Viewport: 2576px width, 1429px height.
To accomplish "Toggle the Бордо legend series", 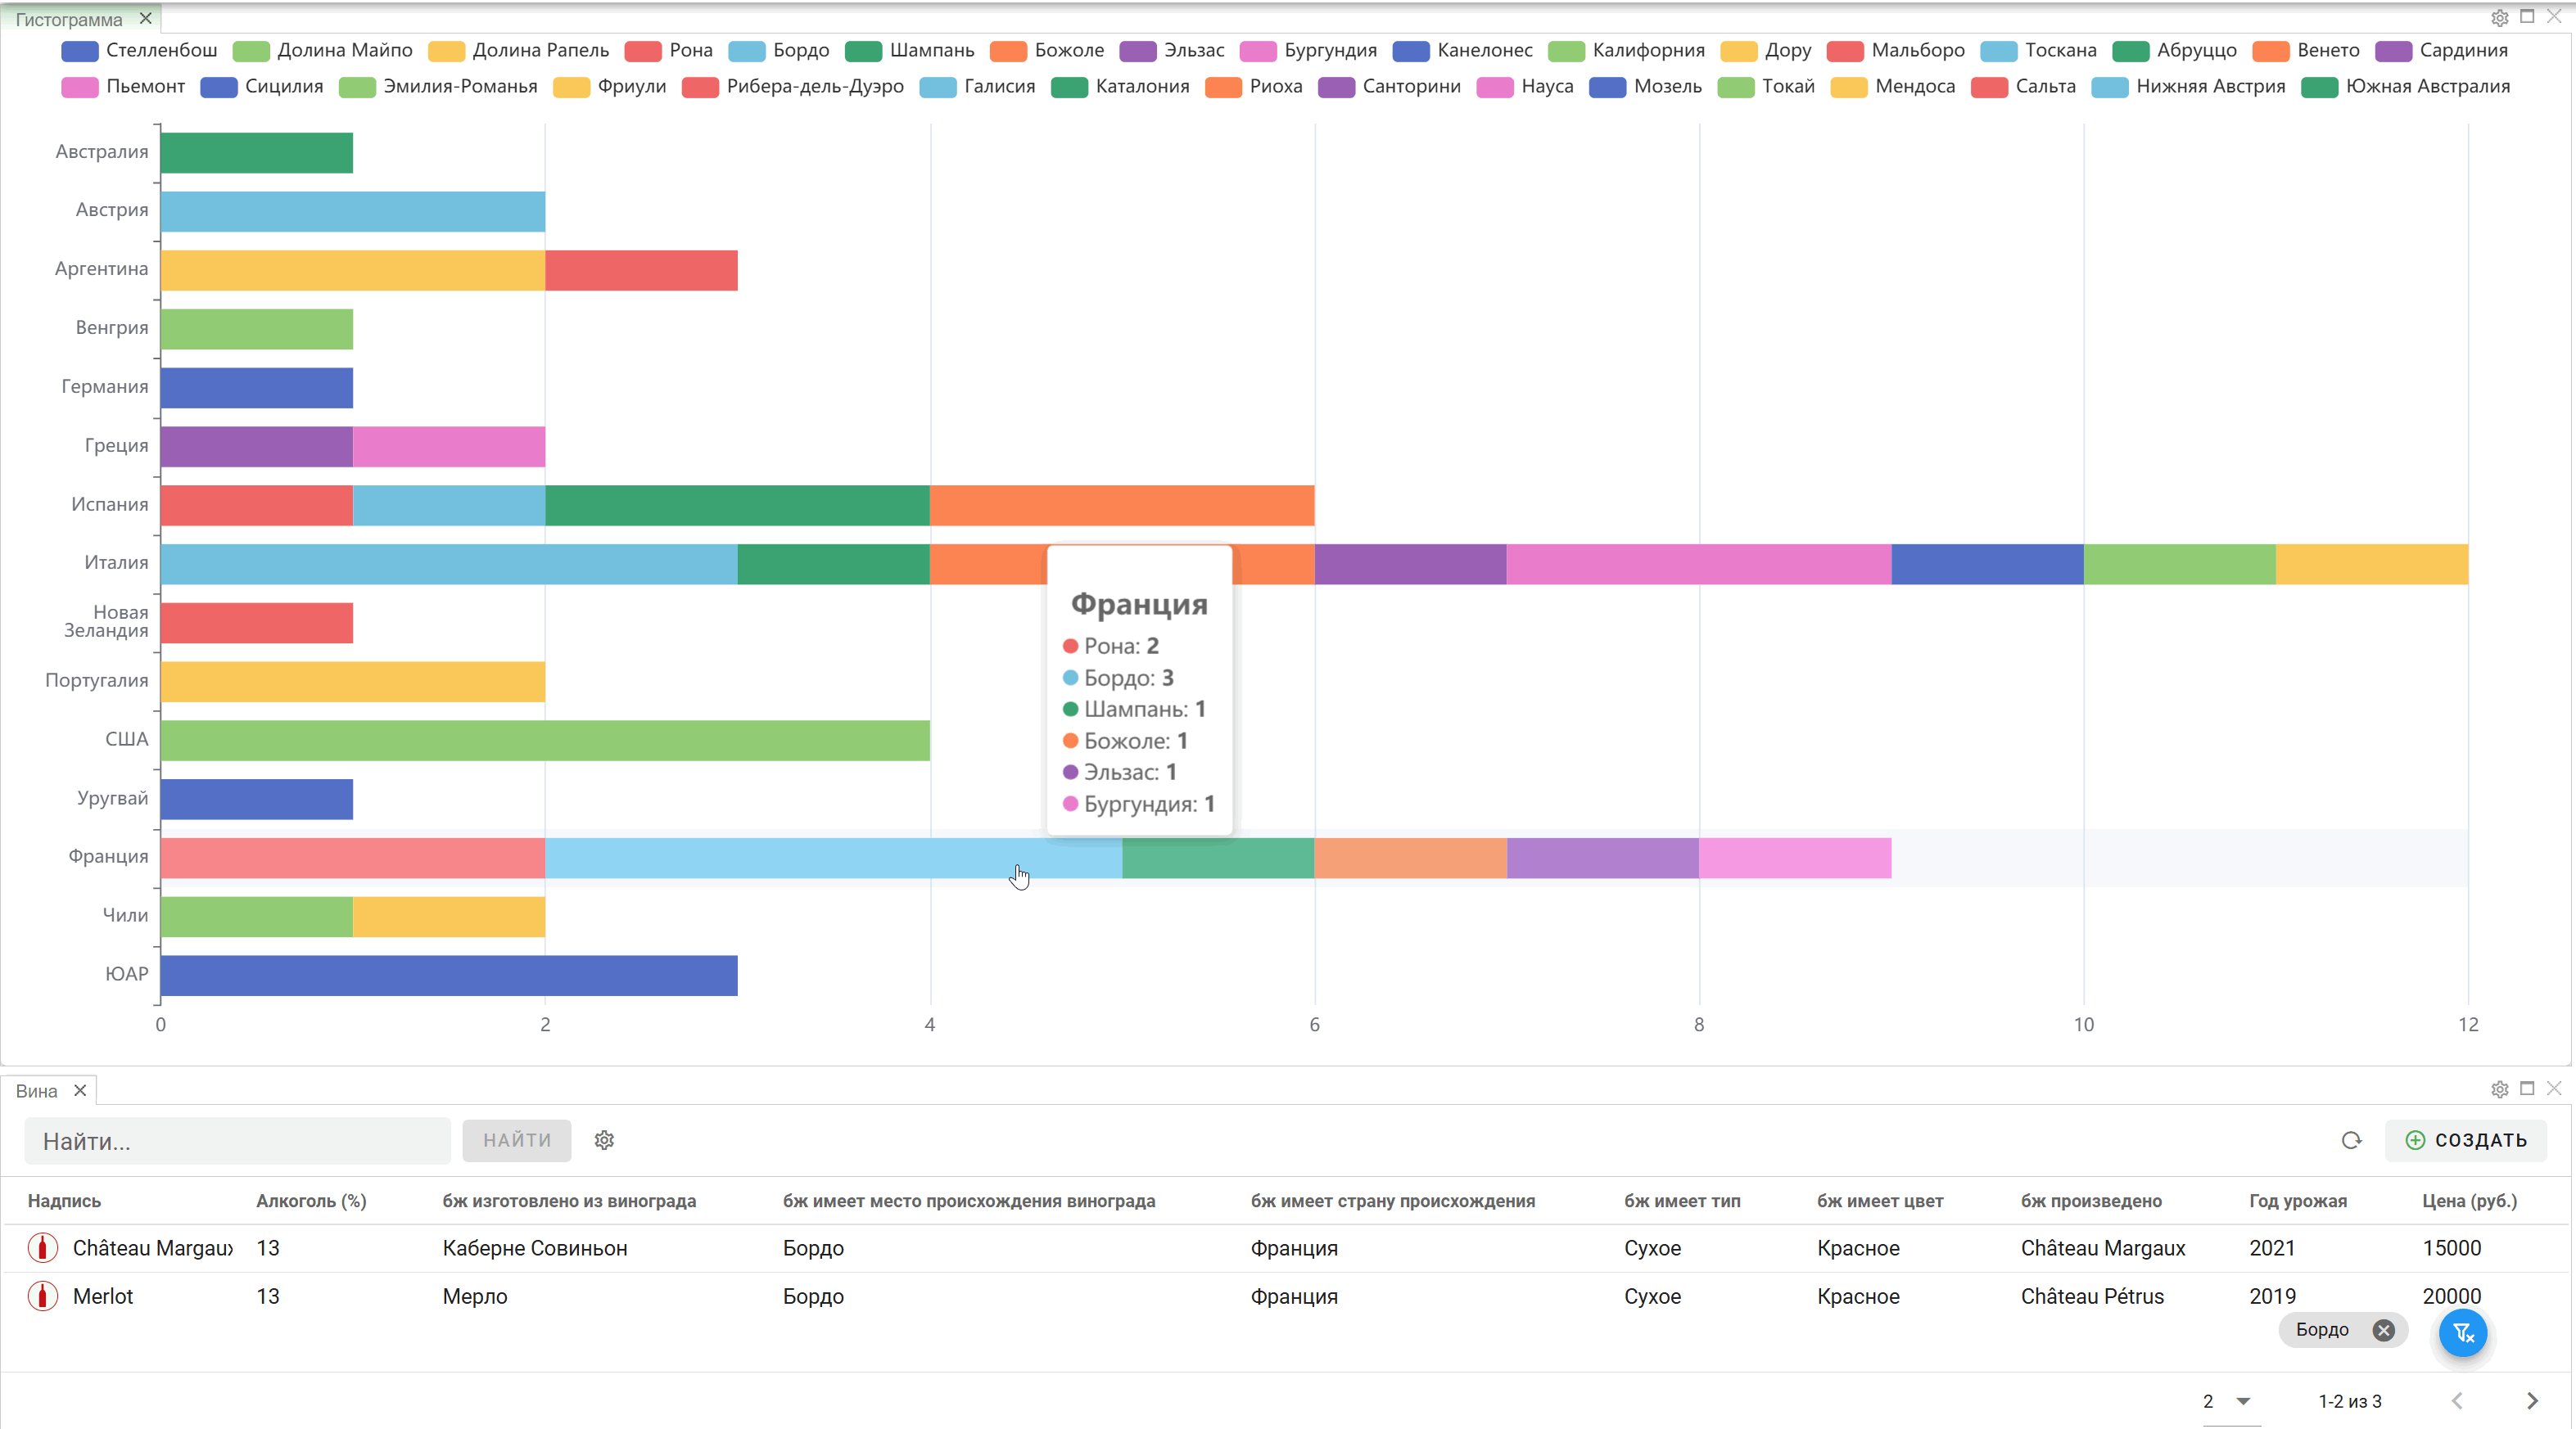I will click(779, 51).
